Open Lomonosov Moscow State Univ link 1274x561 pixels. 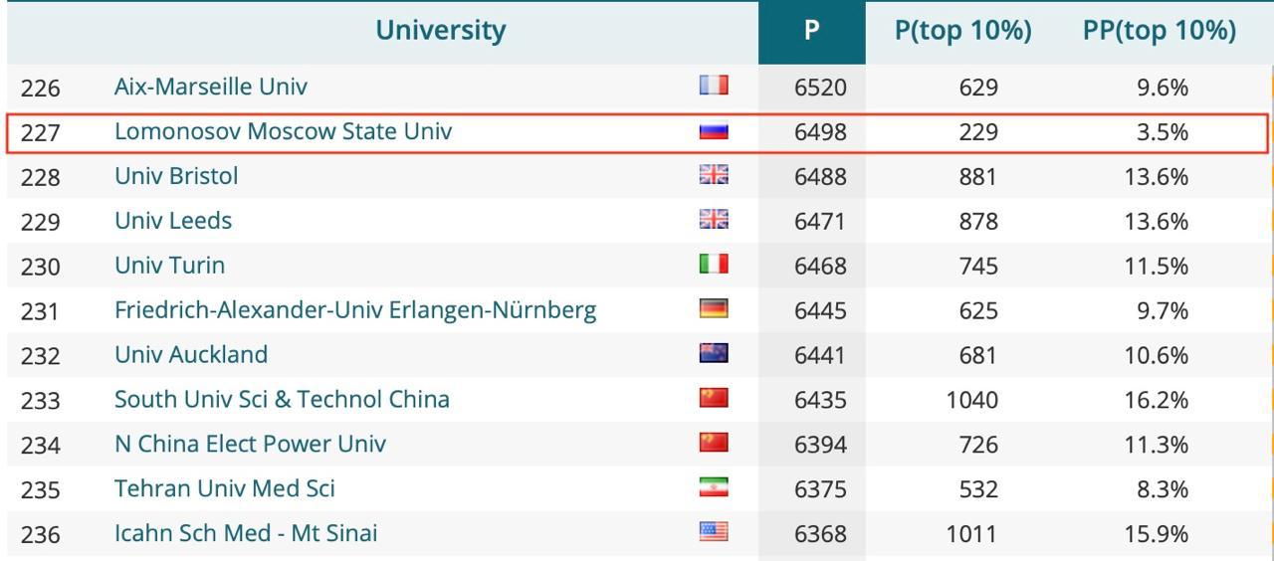283,131
